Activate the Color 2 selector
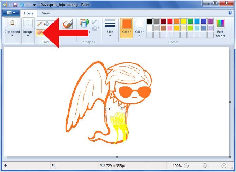 point(139,28)
